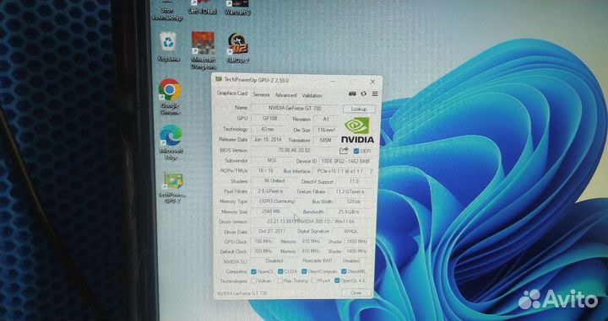Toggle the OpenCL checkbox
This screenshot has height=321, width=608.
253,271
